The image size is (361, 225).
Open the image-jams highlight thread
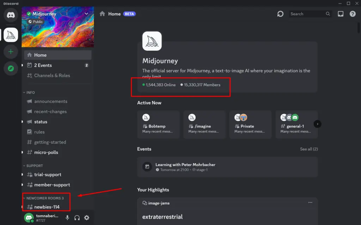[156, 203]
